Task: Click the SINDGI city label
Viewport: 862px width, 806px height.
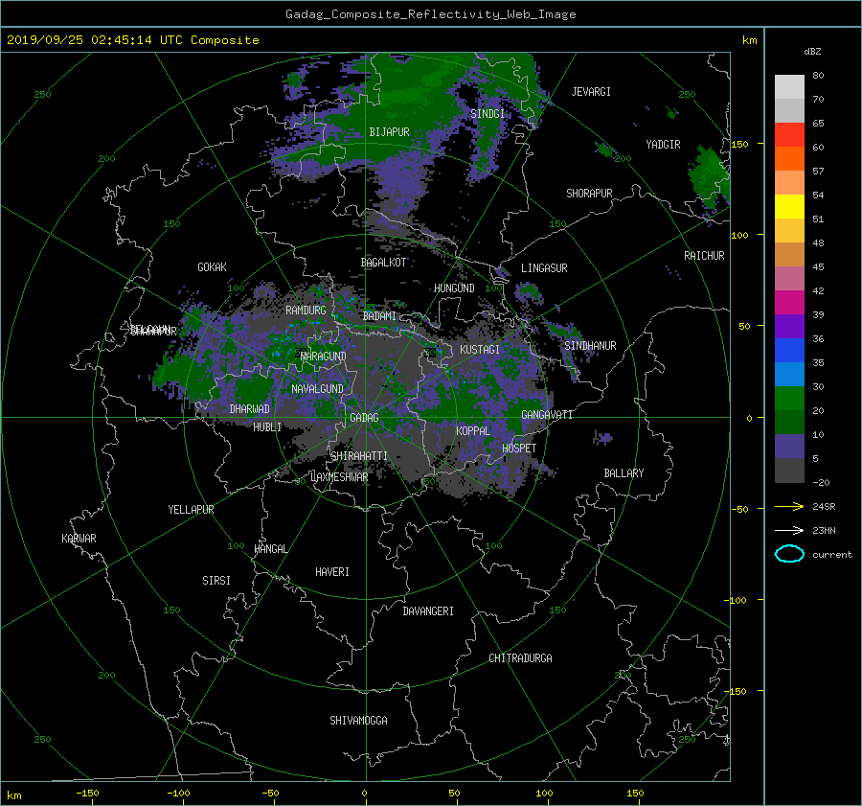Action: click(x=488, y=114)
